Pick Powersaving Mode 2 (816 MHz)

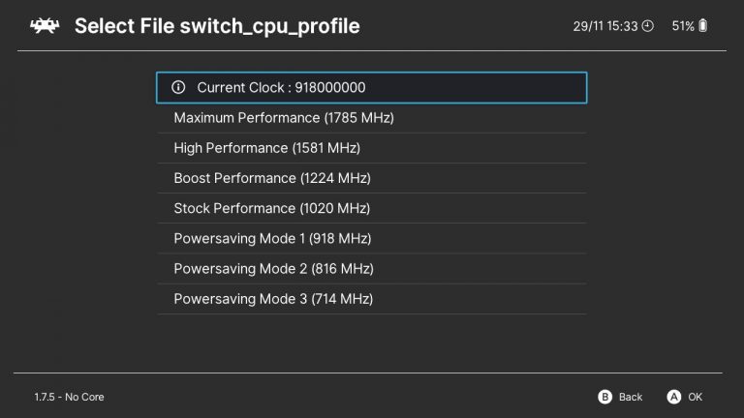tap(272, 268)
